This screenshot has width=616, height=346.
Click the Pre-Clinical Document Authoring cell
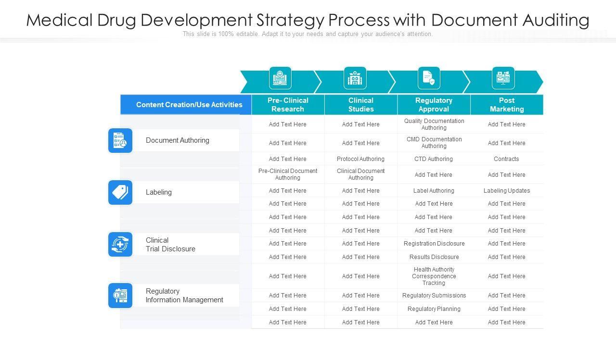(x=288, y=174)
